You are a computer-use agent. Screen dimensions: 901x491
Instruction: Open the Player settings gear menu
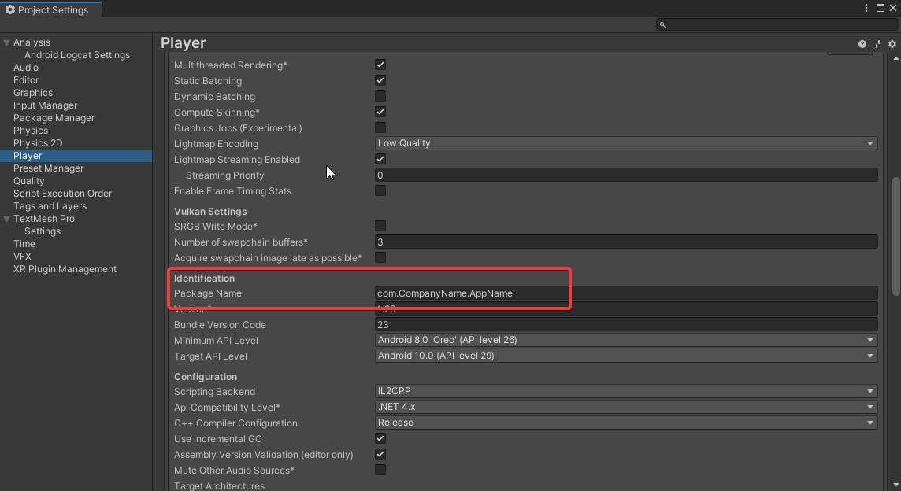coord(892,44)
